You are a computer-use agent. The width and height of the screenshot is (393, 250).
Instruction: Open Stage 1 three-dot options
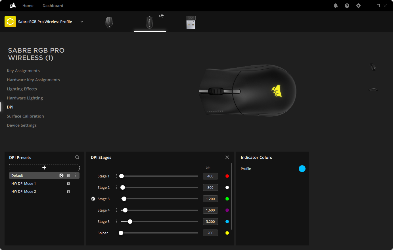[116, 176]
